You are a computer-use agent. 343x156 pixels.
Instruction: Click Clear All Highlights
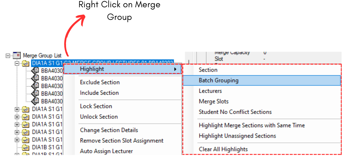[223, 149]
